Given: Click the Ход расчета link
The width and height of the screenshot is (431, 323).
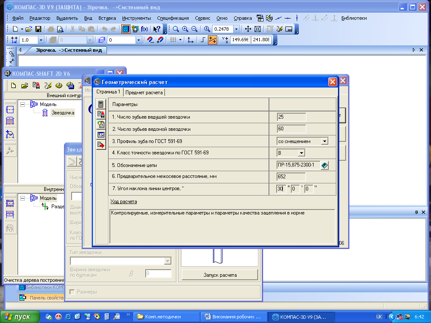Looking at the screenshot, I should [x=124, y=201].
